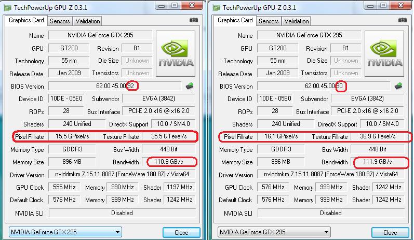Click BIOS Version 62.00.45.00.90 field
This screenshot has width=414, height=240.
tap(324, 86)
